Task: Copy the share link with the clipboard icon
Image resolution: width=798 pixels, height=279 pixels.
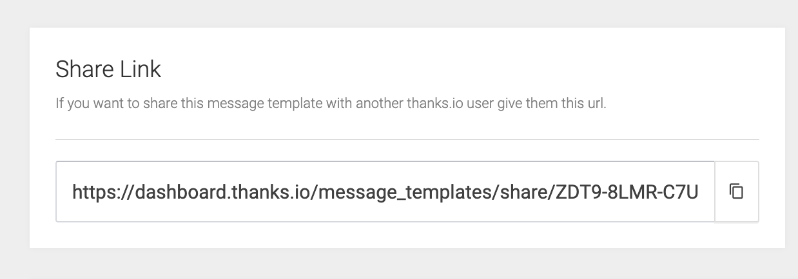Action: (736, 192)
